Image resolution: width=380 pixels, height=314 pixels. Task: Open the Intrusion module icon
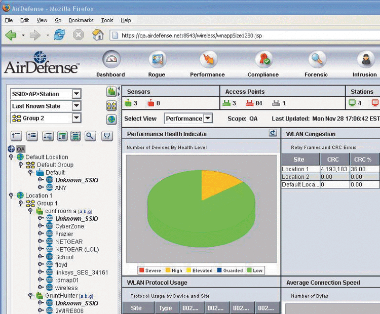click(366, 59)
